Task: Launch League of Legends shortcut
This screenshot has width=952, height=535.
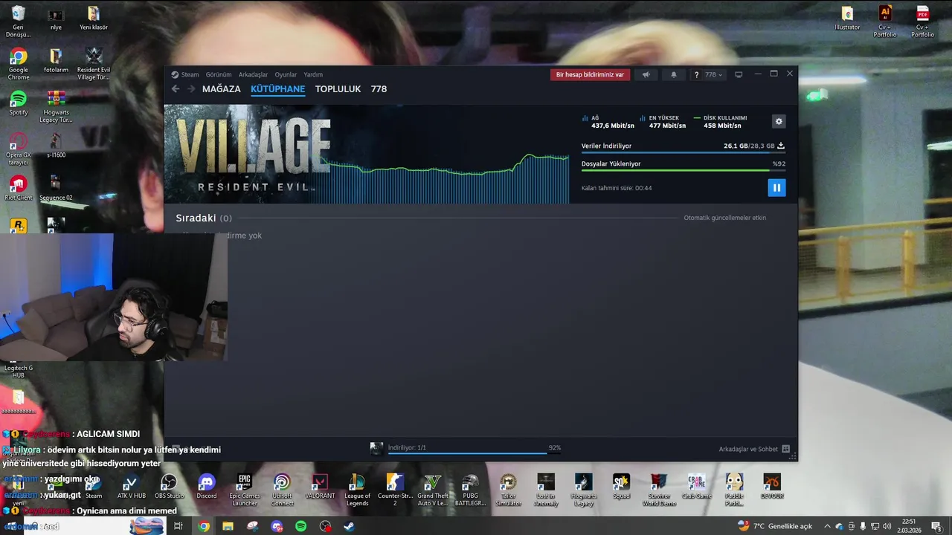Action: (x=357, y=490)
